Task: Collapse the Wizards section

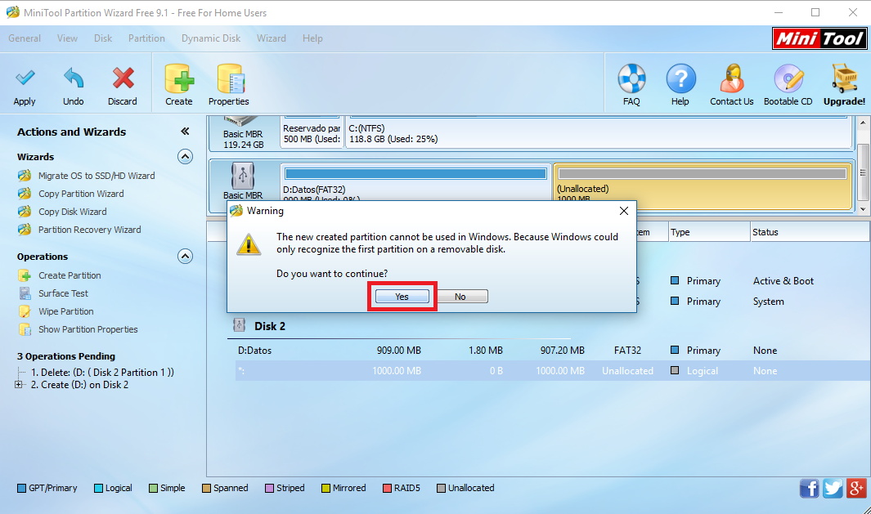Action: point(185,157)
